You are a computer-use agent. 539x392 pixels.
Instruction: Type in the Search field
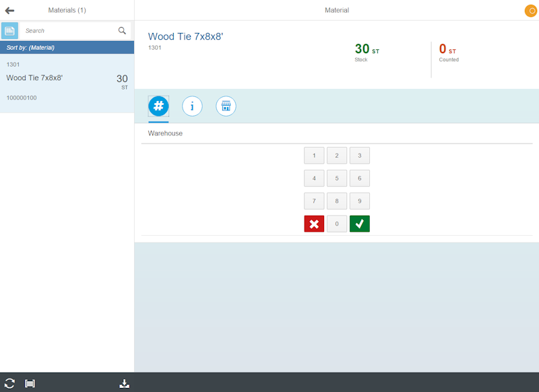click(x=67, y=31)
